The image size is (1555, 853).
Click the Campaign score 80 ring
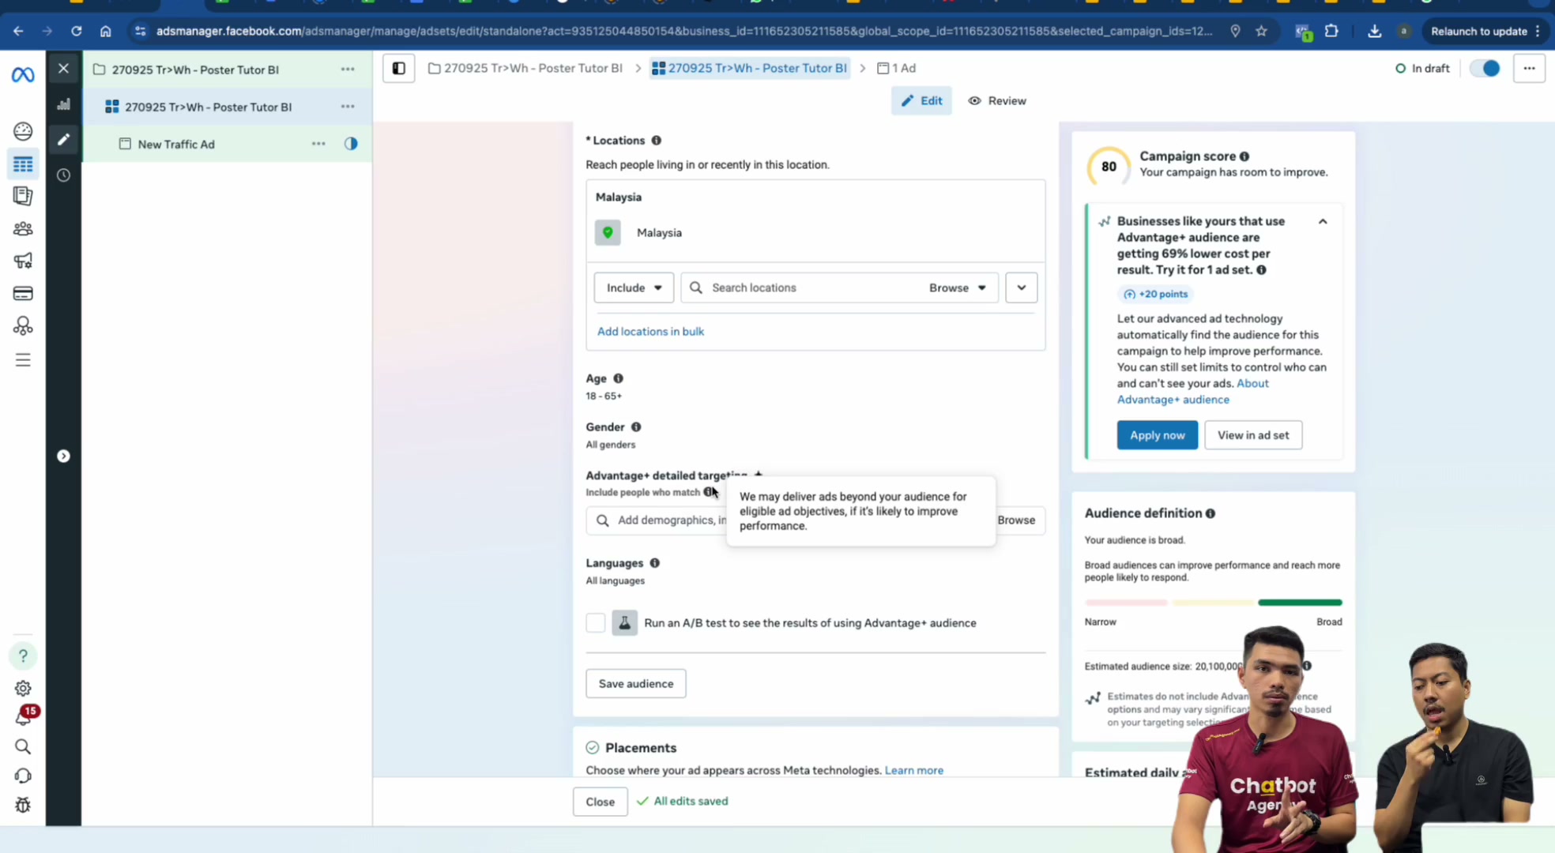(1109, 167)
